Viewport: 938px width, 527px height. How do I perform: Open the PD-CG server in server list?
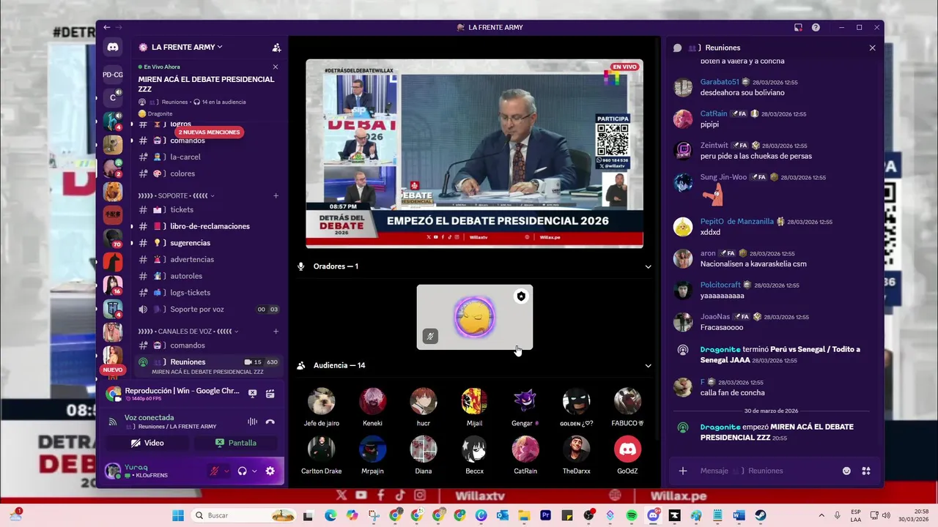[113, 75]
